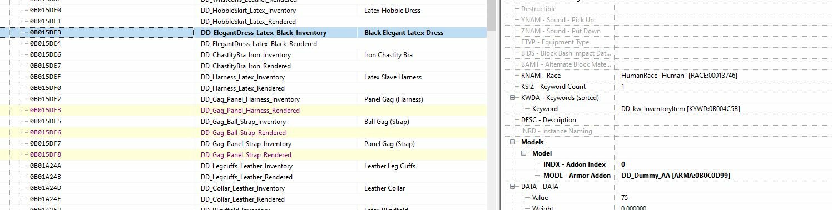Click FormID 0B01A24B
This screenshot has width=832, height=210.
click(x=46, y=177)
